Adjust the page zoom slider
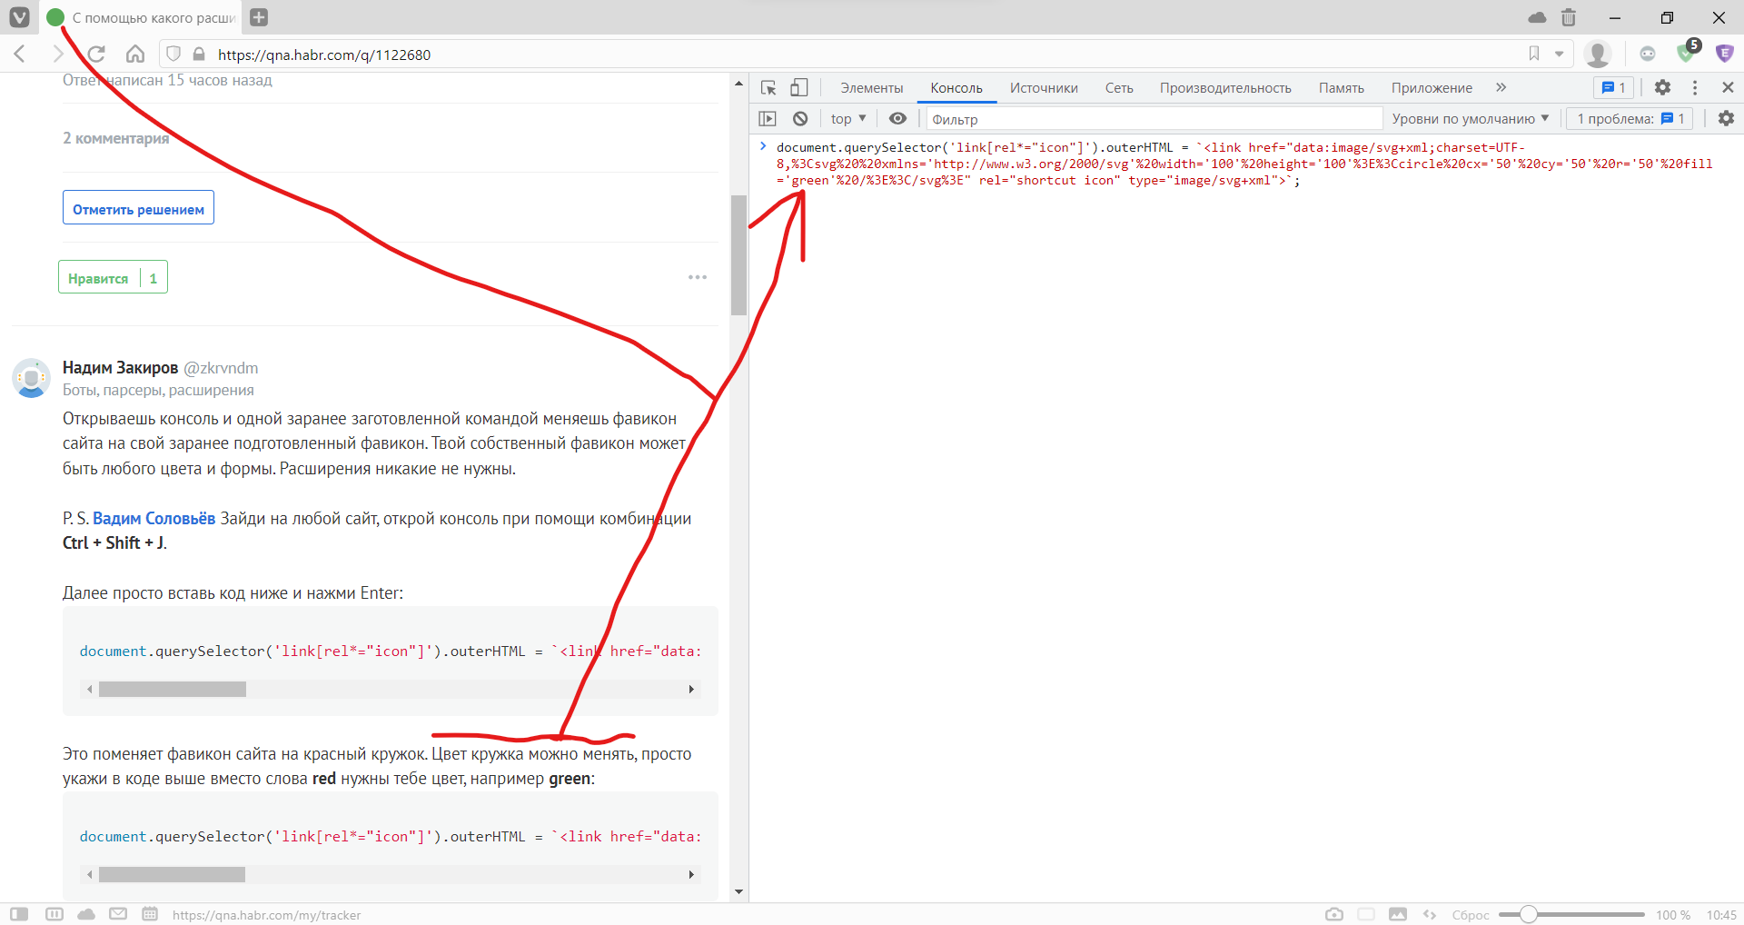The width and height of the screenshot is (1744, 925). [x=1571, y=914]
